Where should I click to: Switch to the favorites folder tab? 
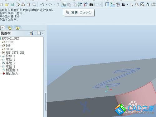click(x=17, y=28)
